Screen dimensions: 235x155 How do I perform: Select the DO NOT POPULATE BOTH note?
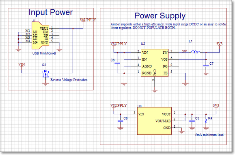tap(154, 28)
